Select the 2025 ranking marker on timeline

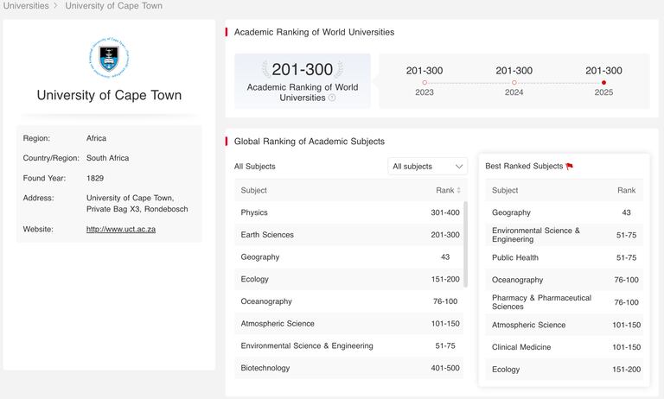(x=603, y=83)
